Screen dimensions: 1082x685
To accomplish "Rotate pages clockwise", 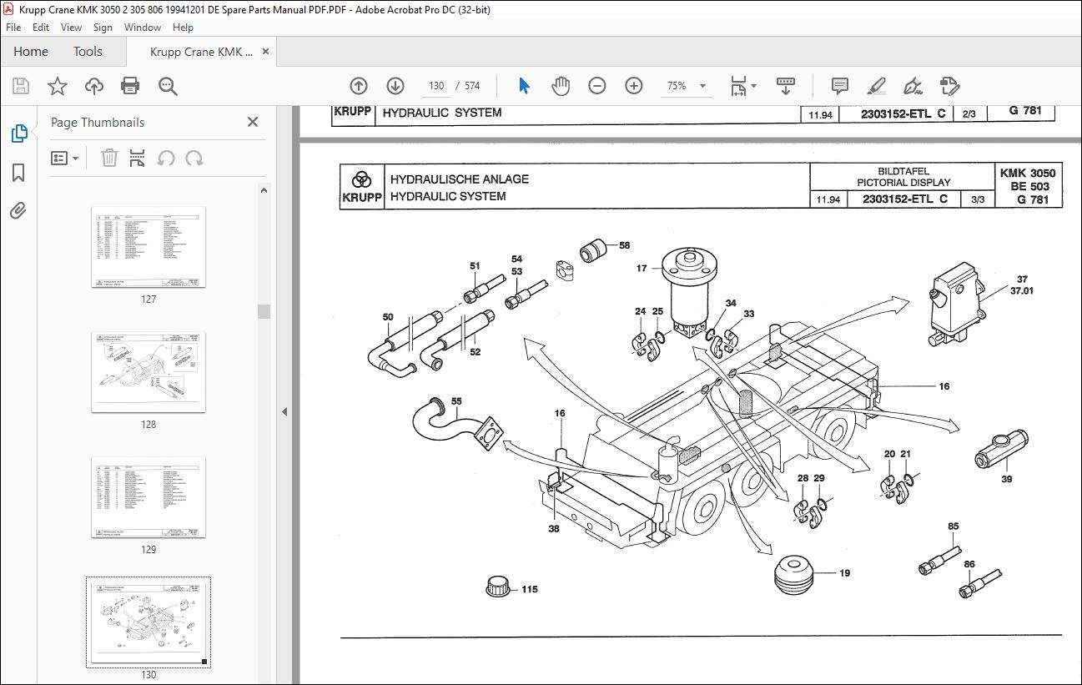I will 194,158.
